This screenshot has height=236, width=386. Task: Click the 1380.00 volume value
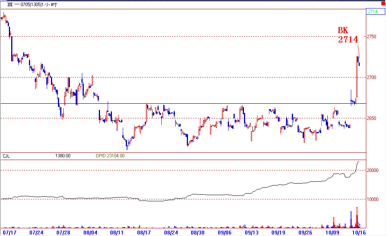tap(63, 156)
